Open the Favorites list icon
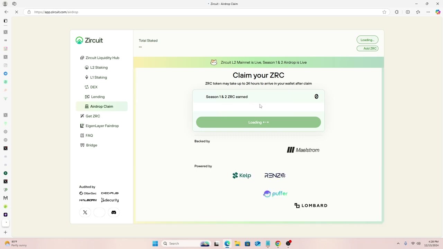 pos(418,12)
